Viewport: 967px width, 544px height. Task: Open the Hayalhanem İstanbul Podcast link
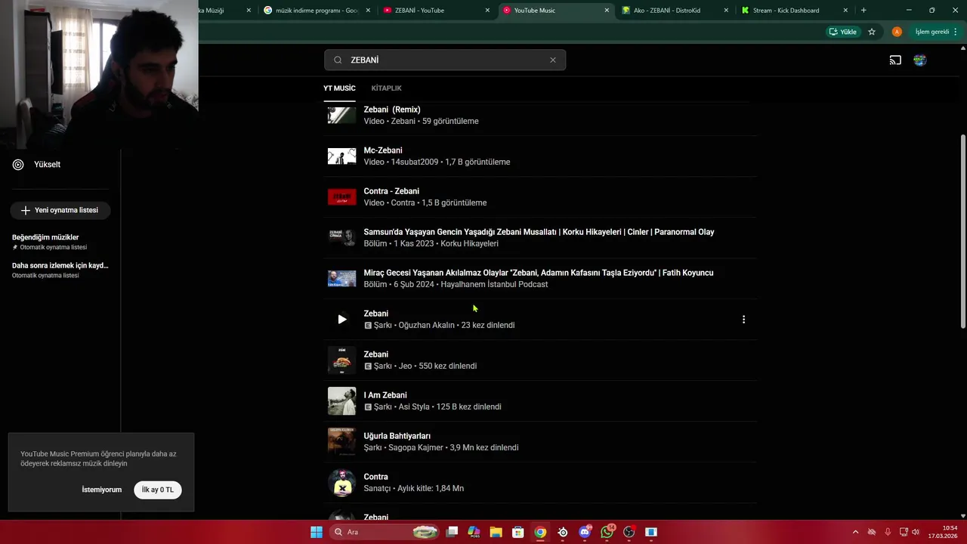(x=494, y=285)
